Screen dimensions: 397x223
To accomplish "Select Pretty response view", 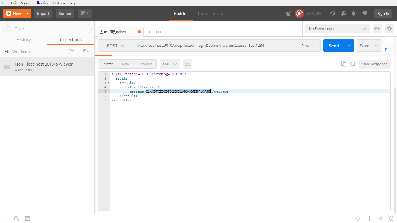I will 108,64.
